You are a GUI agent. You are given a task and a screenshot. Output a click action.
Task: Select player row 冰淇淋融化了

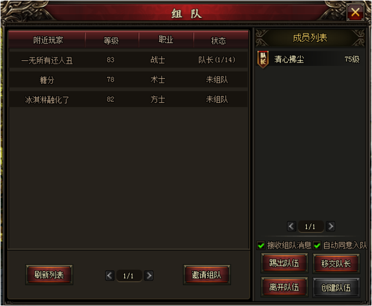[128, 99]
